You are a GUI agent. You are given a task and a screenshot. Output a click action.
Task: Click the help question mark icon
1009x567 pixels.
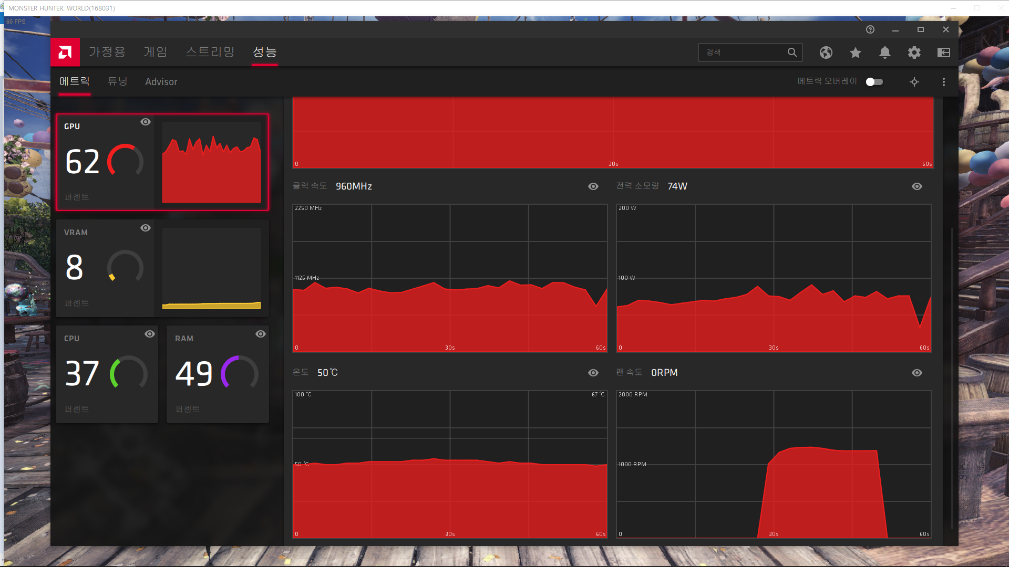click(x=870, y=29)
